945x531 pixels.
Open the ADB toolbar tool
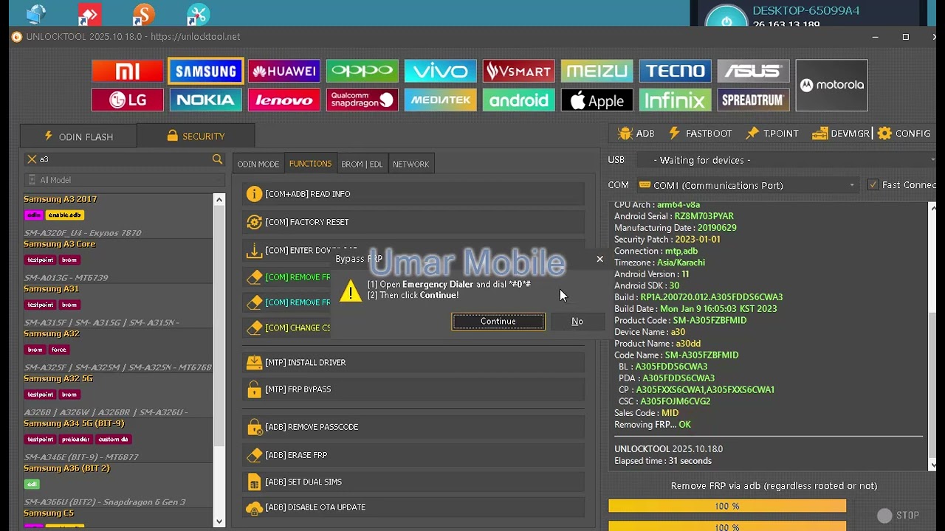(636, 133)
